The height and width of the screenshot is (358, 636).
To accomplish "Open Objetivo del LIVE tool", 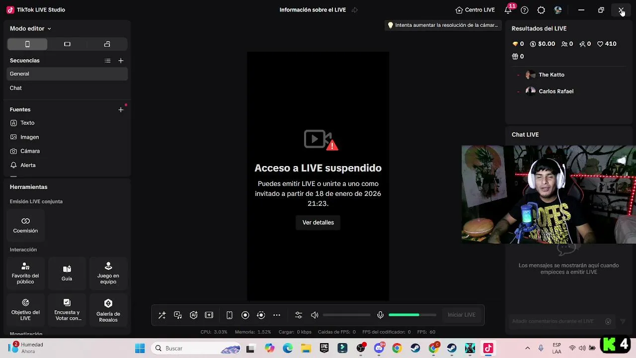I will 25,310.
